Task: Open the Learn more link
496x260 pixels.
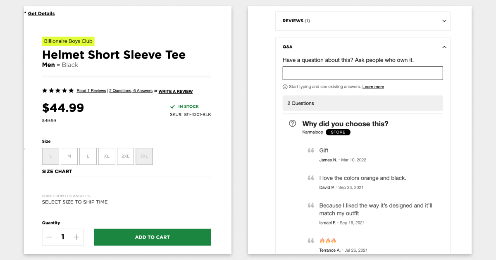Action: point(373,87)
